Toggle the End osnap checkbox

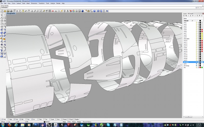coord(2,119)
